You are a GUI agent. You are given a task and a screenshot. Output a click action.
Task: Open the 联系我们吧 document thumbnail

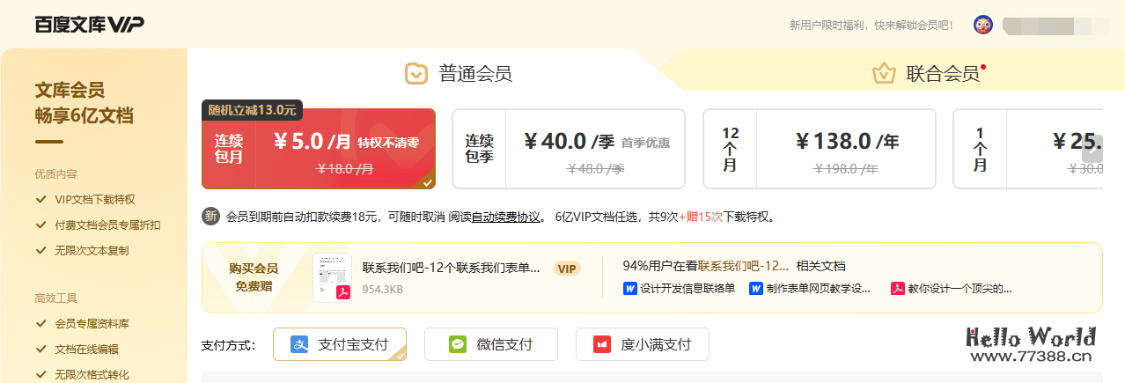point(333,277)
